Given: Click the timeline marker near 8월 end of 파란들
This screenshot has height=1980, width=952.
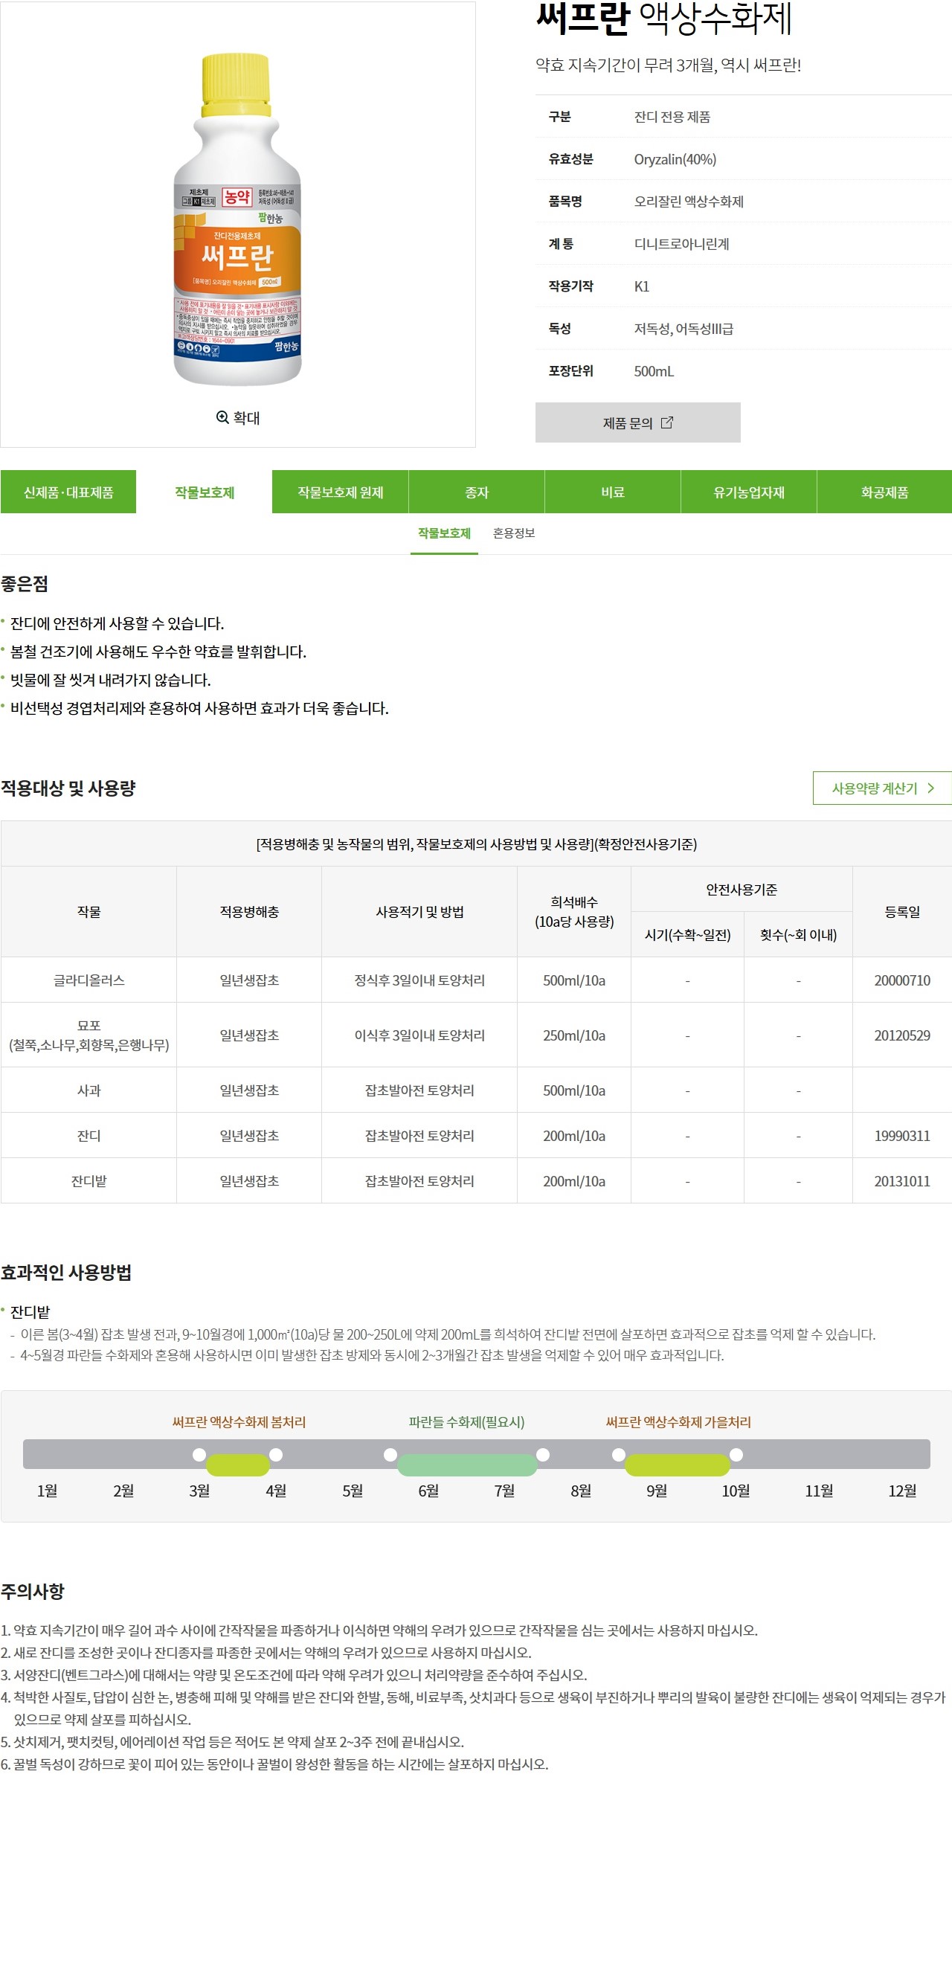Looking at the screenshot, I should tap(543, 1454).
